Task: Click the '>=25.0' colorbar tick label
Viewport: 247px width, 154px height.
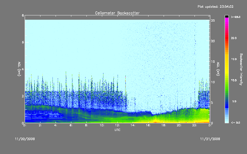Action: coord(236,17)
